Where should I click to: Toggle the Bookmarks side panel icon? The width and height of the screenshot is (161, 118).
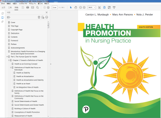tap(3, 17)
